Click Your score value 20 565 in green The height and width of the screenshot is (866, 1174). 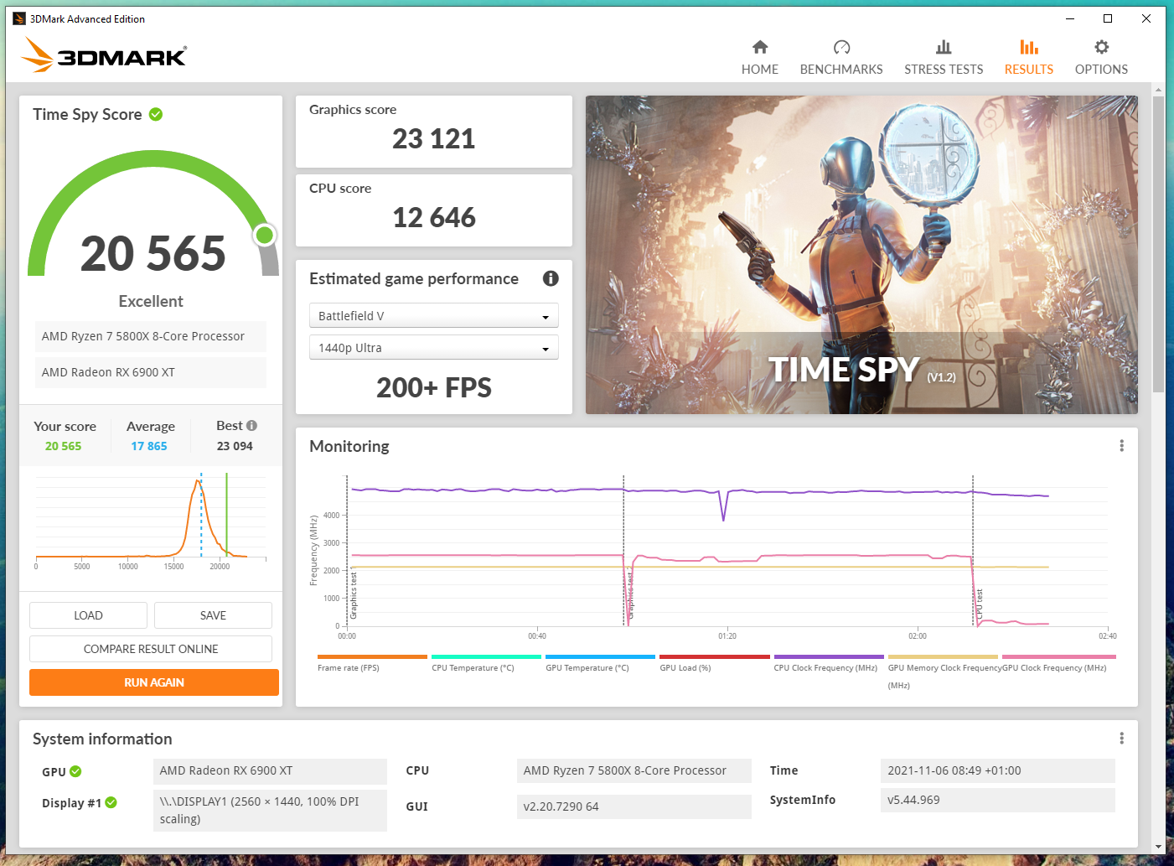pos(63,446)
